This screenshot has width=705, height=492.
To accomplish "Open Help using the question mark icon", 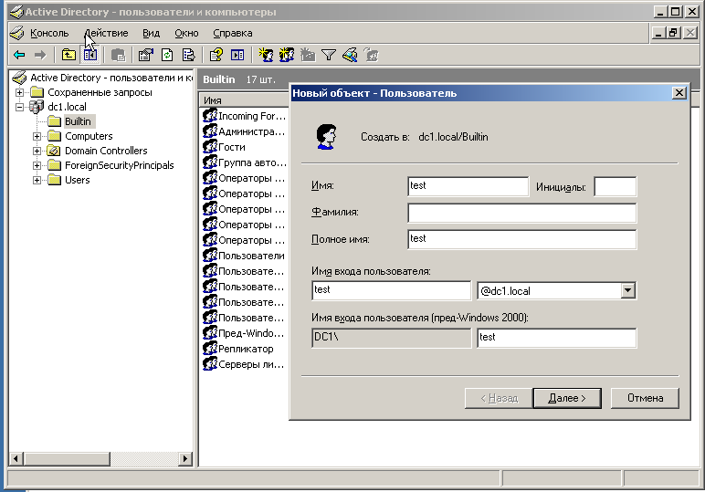I will tap(216, 55).
